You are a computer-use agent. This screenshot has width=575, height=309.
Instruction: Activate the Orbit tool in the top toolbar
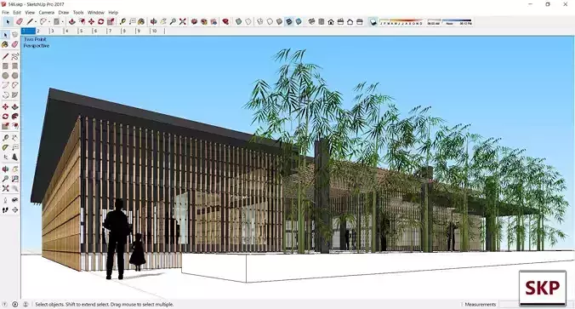coord(153,21)
